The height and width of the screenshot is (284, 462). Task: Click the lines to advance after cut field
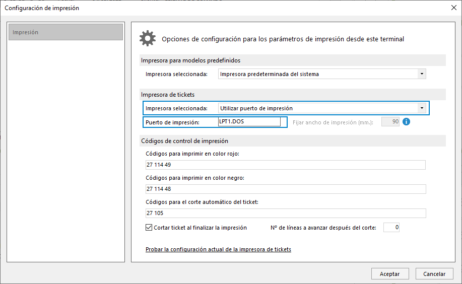pos(391,227)
